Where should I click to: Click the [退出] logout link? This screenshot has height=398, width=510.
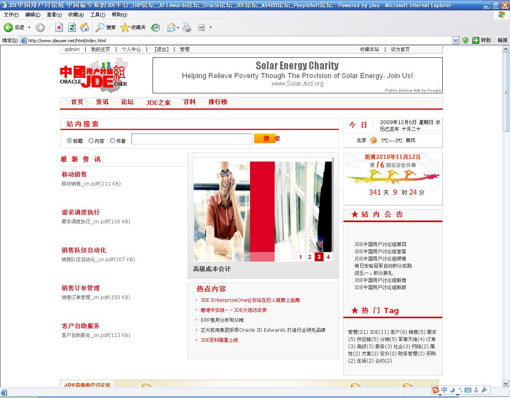(x=162, y=49)
